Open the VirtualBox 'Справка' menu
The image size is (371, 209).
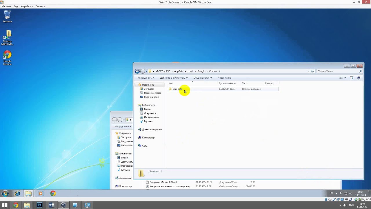point(40,6)
